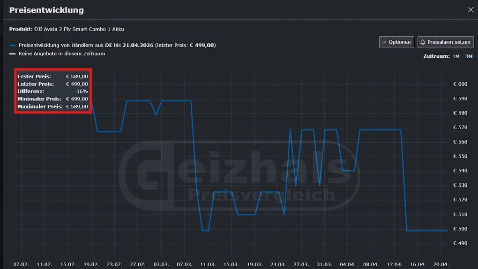Close the Preisentwicklung dialog with the X
The width and height of the screenshot is (478, 269).
point(471,10)
